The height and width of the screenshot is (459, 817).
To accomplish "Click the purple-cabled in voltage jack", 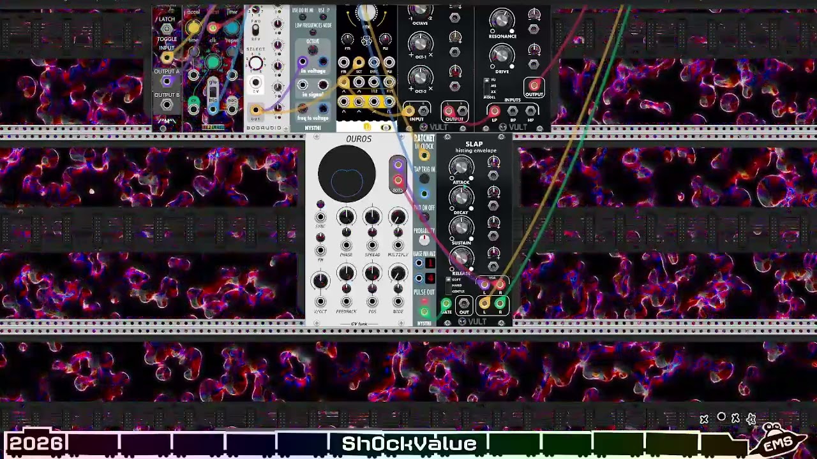I will pyautogui.click(x=303, y=62).
